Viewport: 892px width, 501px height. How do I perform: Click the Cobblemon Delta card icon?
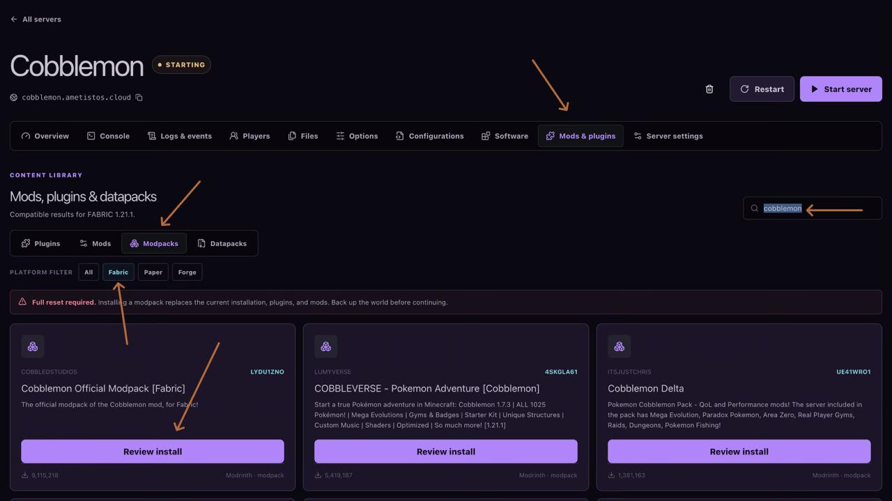[x=619, y=346]
